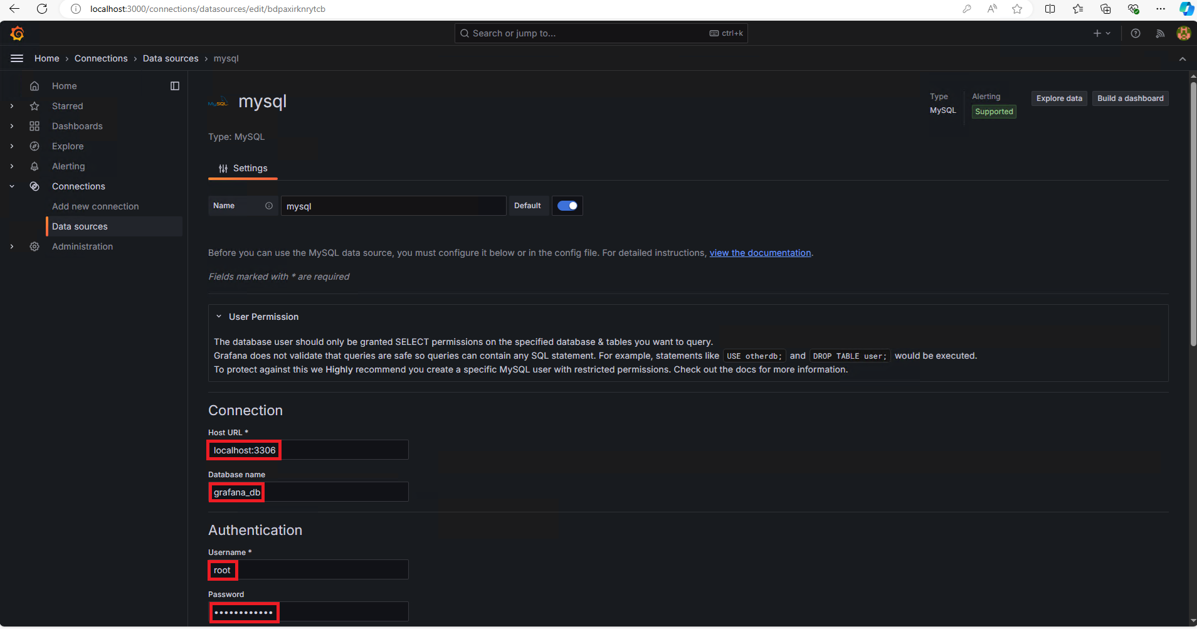Click the Name field info icon
The image size is (1197, 629).
click(269, 206)
